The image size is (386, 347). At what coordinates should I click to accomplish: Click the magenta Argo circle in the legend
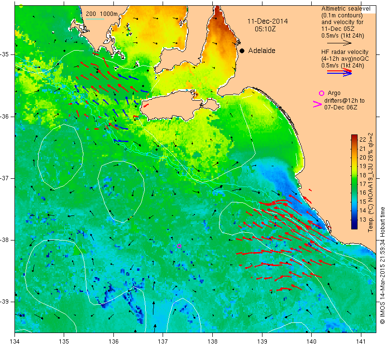[x=321, y=93]
